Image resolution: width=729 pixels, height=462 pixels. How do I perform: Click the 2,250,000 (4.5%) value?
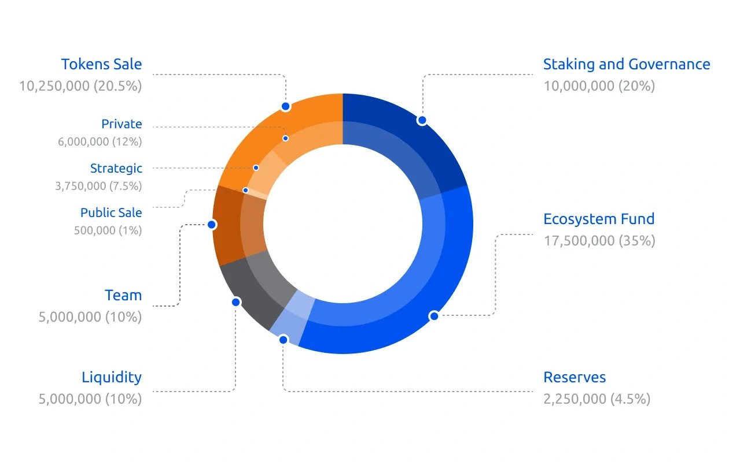[x=597, y=398]
